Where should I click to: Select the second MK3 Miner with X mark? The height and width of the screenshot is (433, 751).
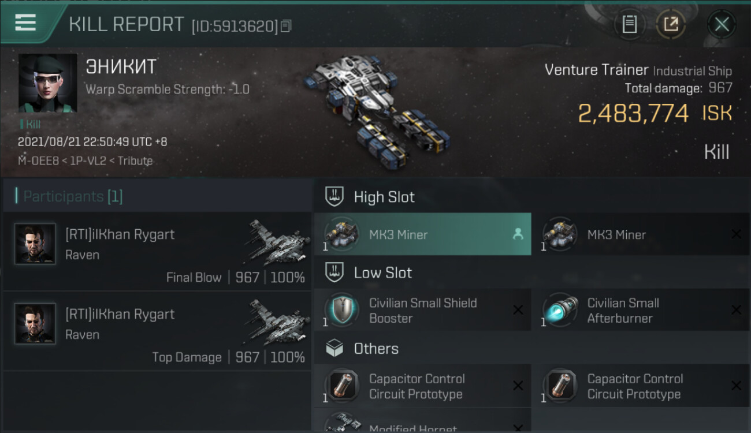tap(641, 234)
